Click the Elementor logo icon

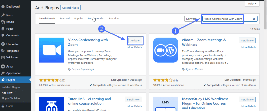(x=3, y=44)
